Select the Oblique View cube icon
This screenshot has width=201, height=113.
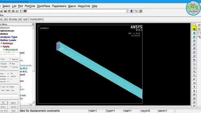(x=194, y=33)
